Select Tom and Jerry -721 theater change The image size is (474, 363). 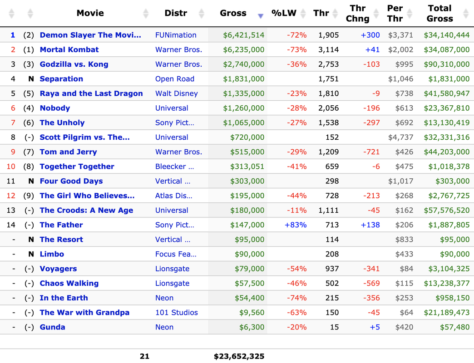(371, 152)
